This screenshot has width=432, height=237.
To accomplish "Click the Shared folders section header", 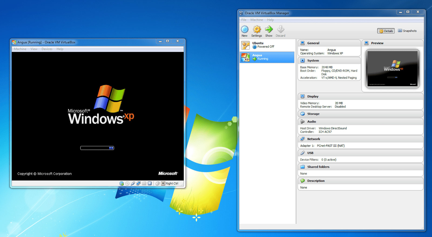I will coord(360,167).
